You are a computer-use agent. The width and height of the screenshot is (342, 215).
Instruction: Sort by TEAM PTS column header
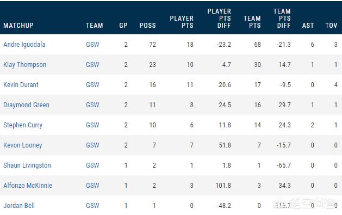[x=252, y=22]
